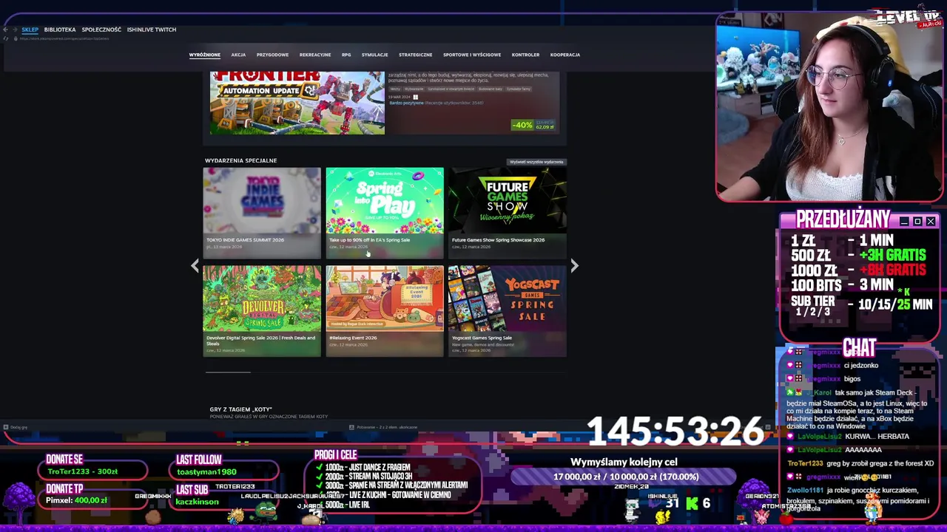947x532 pixels.
Task: Open the SPOŁECZNOŚĆ tab
Action: click(x=101, y=30)
